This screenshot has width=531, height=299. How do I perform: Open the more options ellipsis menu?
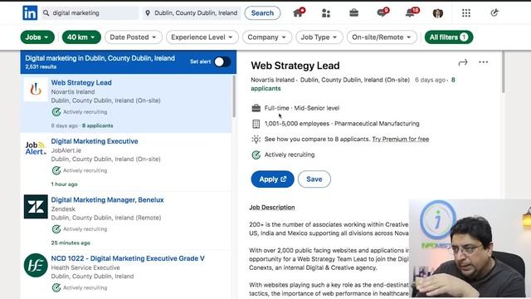(483, 62)
